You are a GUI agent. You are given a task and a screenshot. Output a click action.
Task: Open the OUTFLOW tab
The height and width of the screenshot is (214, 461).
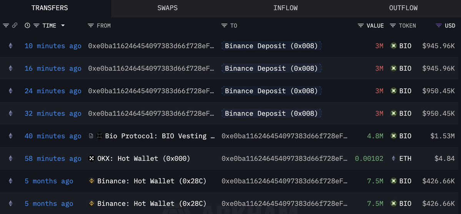pos(403,8)
